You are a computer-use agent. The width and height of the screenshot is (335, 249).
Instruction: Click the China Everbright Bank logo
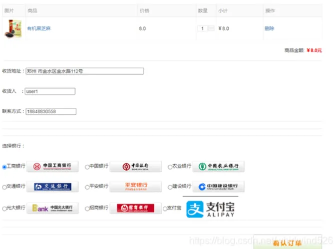pos(52,208)
